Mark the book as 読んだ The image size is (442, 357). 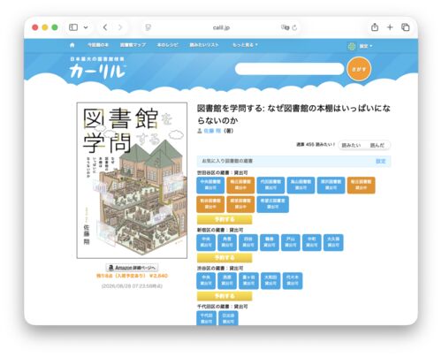[x=377, y=145]
